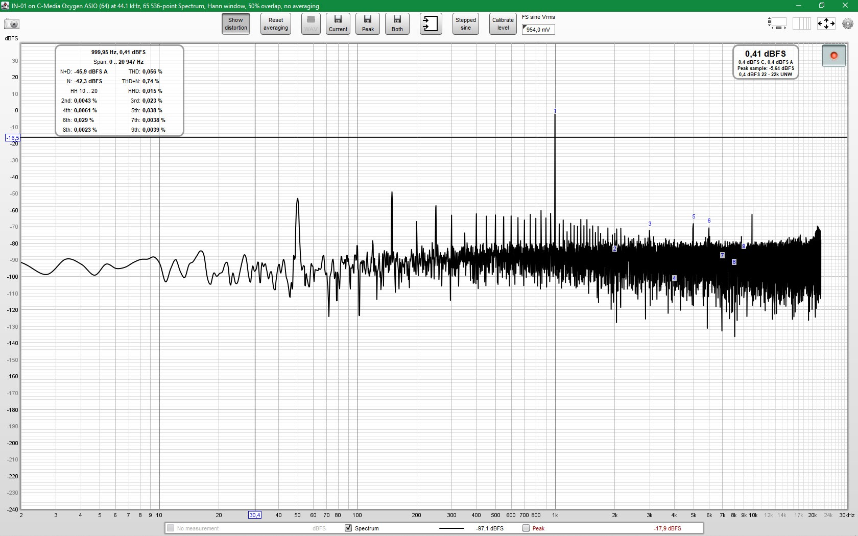Save Both traces with disk icon

397,24
